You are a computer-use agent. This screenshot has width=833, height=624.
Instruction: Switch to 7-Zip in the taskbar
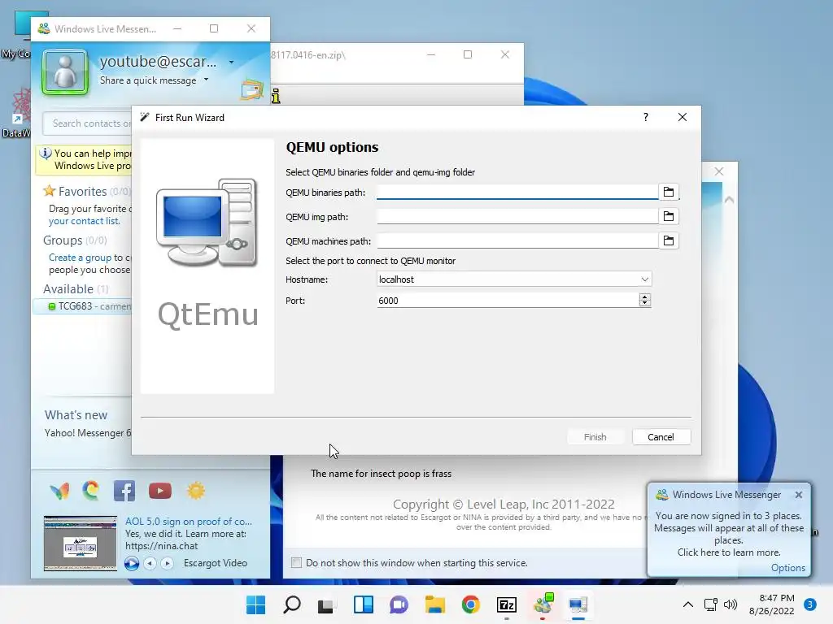[506, 604]
